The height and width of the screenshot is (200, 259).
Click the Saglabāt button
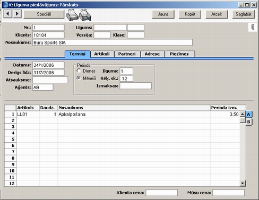(244, 14)
